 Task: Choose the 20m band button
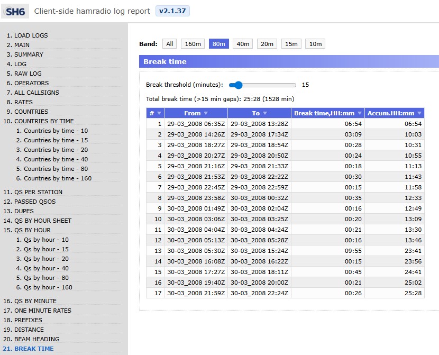tap(267, 44)
